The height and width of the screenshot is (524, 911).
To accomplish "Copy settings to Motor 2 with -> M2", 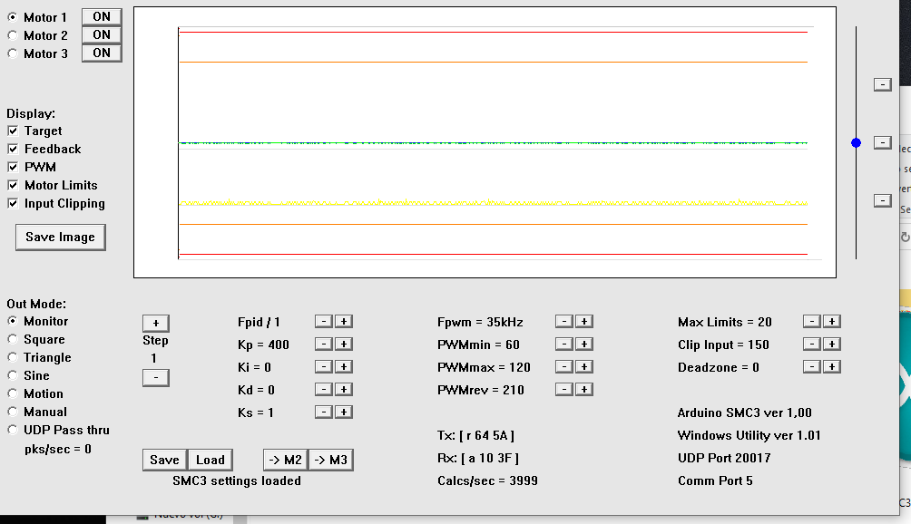I will [x=285, y=460].
